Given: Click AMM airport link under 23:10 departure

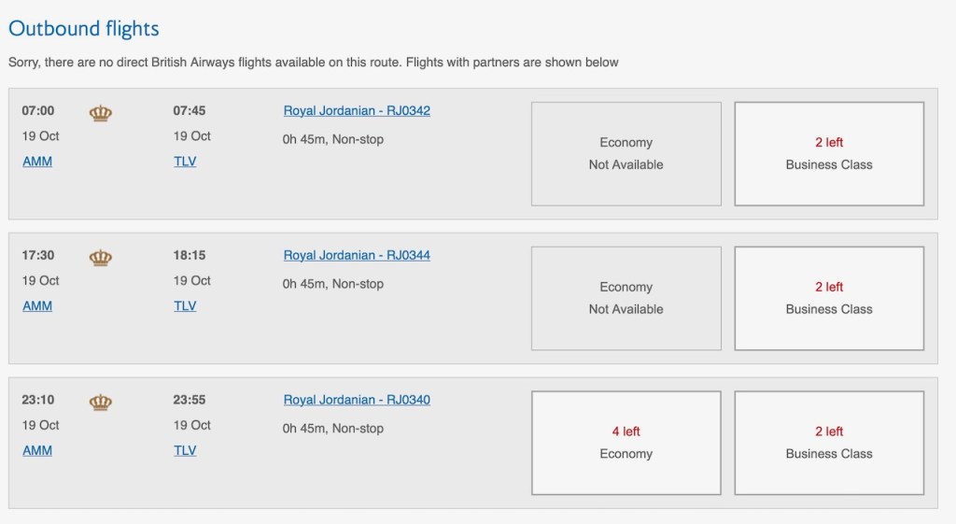Looking at the screenshot, I should tap(37, 451).
